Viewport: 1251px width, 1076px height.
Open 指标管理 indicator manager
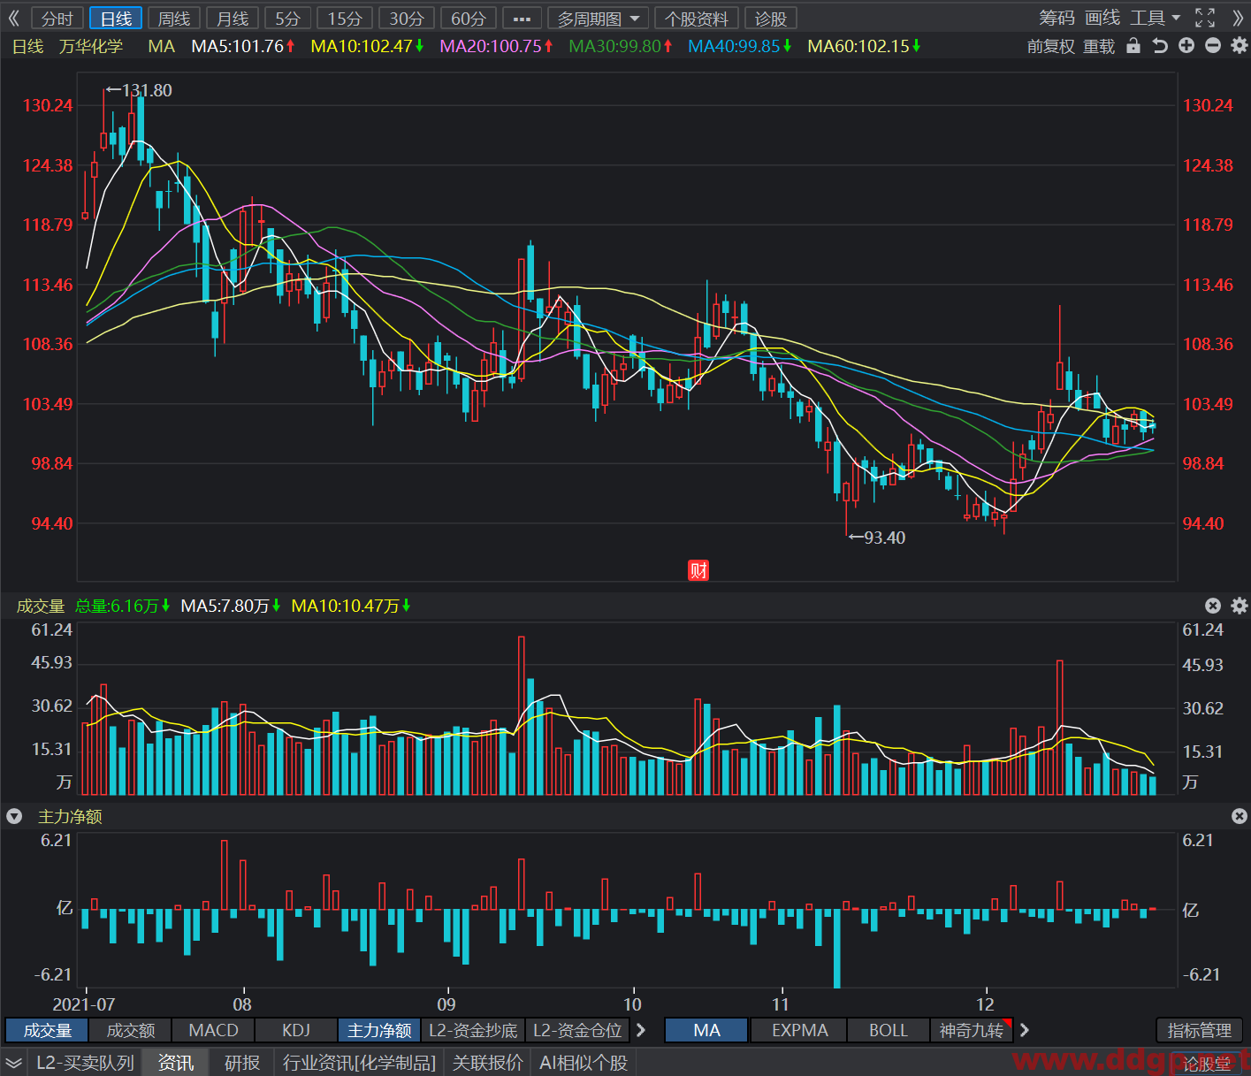tap(1200, 1030)
